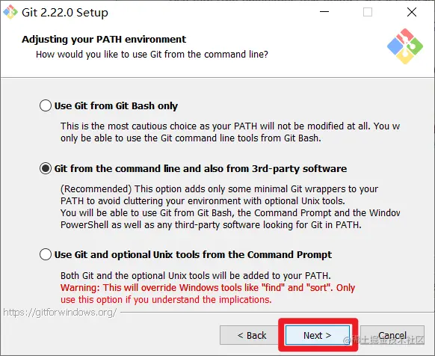Open the gitforwindows.org link
Screen dimensions: 435x356
(x=60, y=313)
